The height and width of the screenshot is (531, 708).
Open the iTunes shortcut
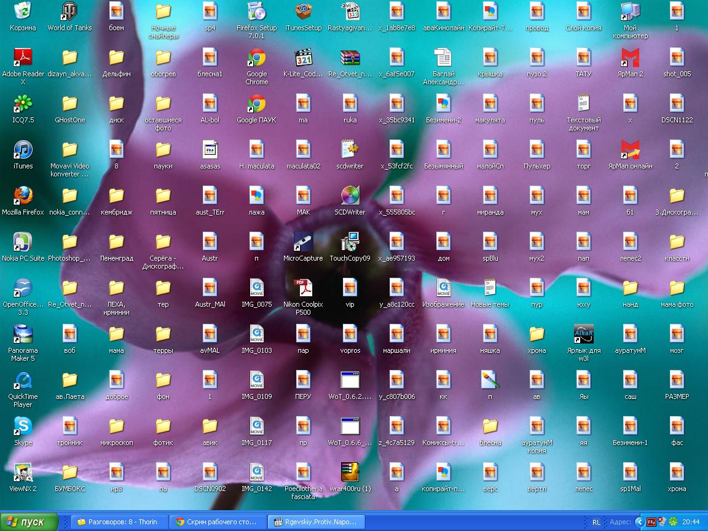(x=23, y=150)
